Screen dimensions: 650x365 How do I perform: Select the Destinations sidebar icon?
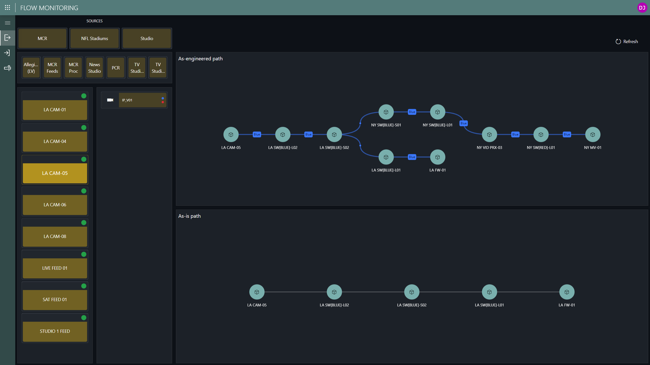pyautogui.click(x=8, y=53)
